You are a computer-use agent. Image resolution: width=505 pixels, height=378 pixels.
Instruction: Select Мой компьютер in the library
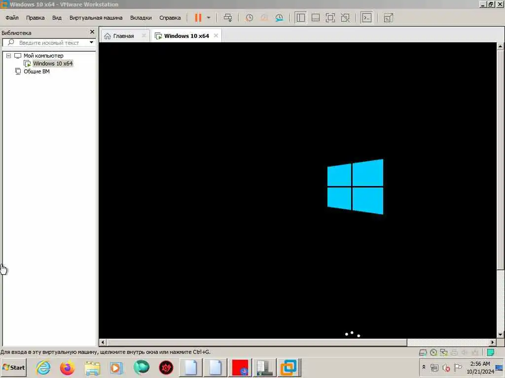pyautogui.click(x=43, y=56)
